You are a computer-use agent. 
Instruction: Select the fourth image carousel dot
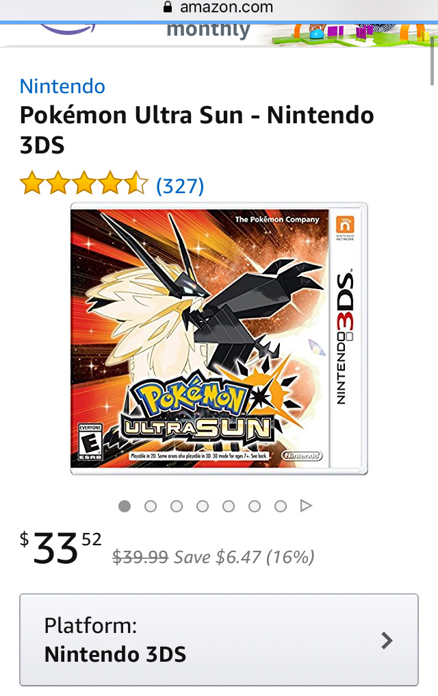click(x=203, y=506)
